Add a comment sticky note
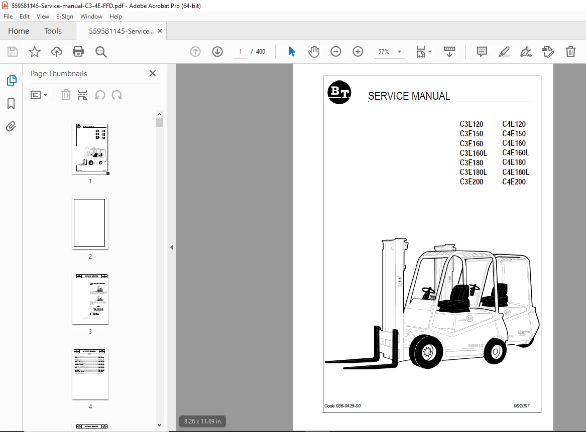 coord(482,52)
